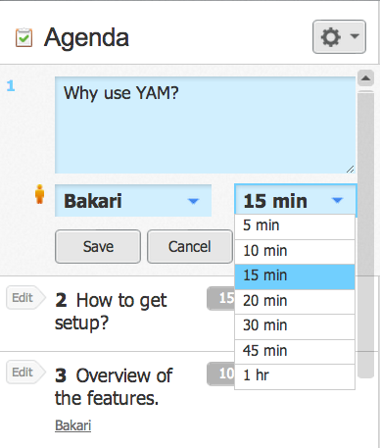380x448 pixels.
Task: Edit agenda item 3 Overview of features
Action: [x=25, y=373]
